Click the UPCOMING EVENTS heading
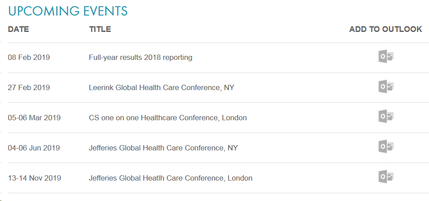The width and height of the screenshot is (429, 201). tap(68, 11)
